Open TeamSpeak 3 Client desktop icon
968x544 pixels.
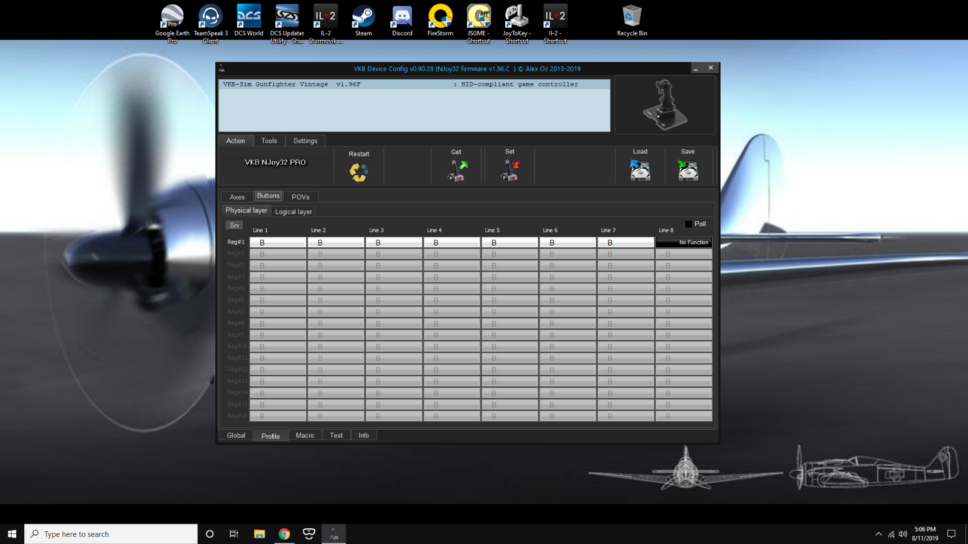(211, 24)
